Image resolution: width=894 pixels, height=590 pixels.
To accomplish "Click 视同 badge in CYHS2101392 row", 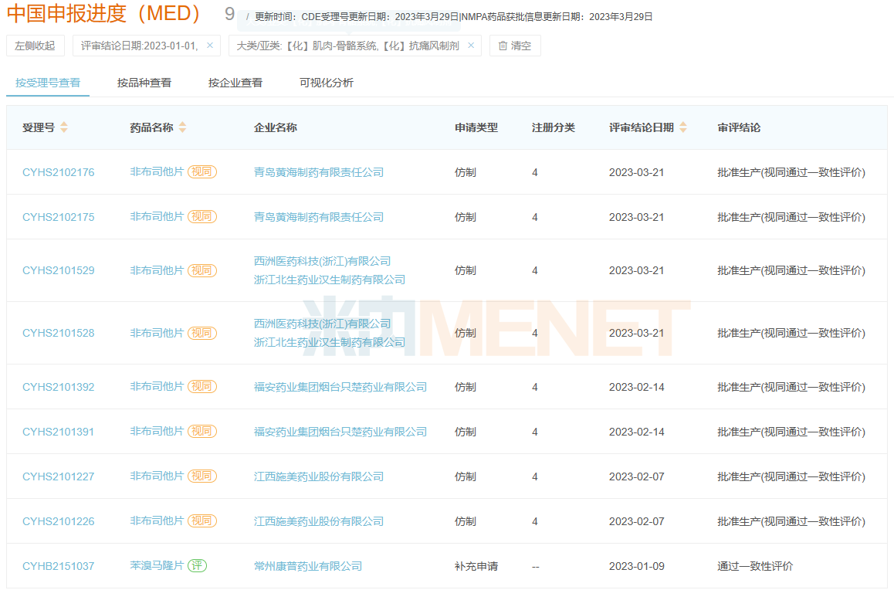I will (202, 386).
